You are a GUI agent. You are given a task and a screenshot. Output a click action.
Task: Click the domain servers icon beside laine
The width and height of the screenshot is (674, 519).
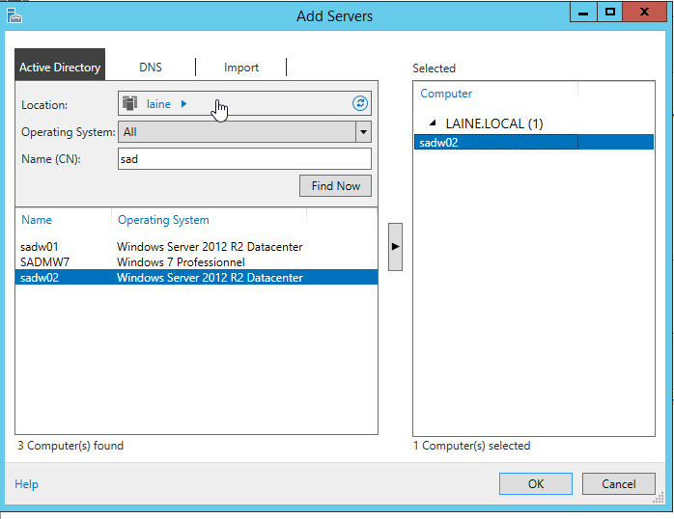tap(129, 103)
